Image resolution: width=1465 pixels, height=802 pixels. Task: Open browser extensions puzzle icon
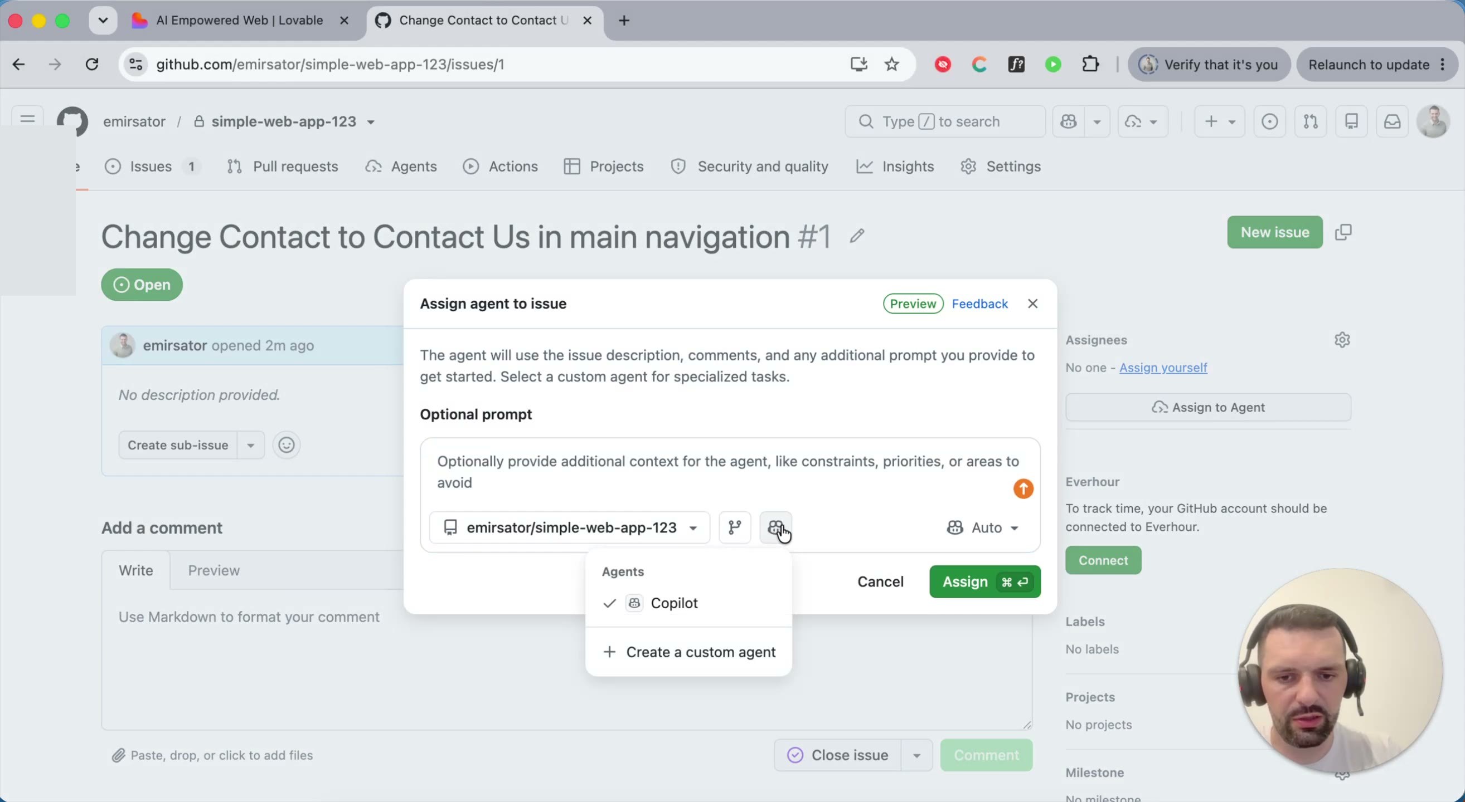tap(1090, 64)
